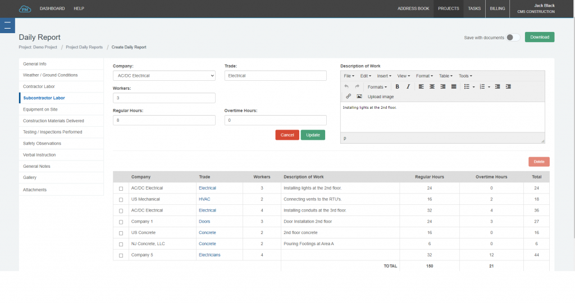Click Upload image in editor
This screenshot has height=303, width=575.
pos(381,97)
